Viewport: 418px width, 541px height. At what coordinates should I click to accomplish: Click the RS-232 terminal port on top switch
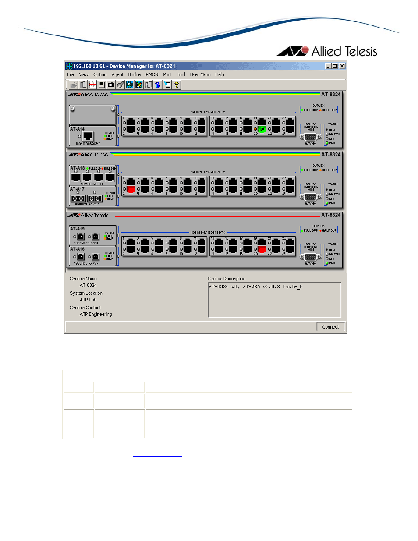(310, 137)
